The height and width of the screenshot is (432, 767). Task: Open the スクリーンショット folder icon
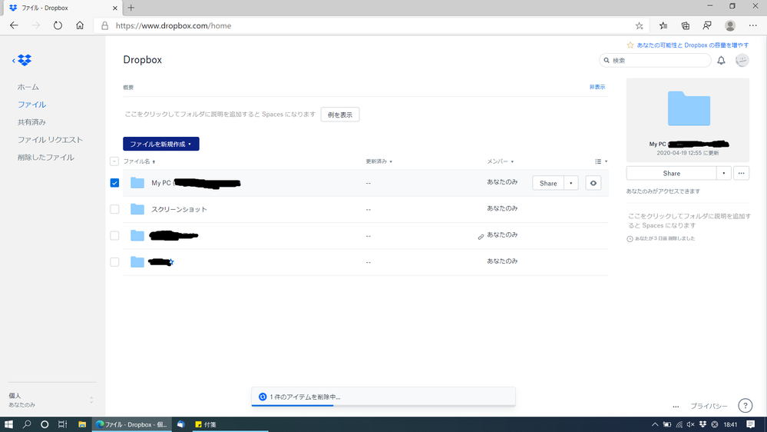pyautogui.click(x=137, y=209)
